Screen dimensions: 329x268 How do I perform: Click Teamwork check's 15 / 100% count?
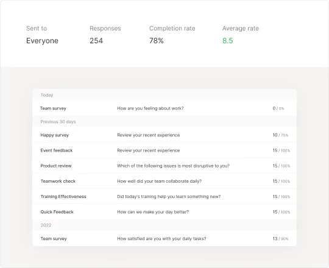pos(281,181)
